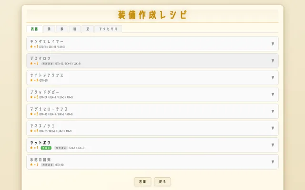Click the stats text under マグナセローランス

(x=56, y=114)
